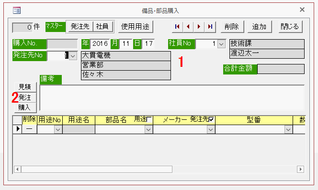Click the 用途No column header
This screenshot has width=318, height=190.
click(x=50, y=120)
